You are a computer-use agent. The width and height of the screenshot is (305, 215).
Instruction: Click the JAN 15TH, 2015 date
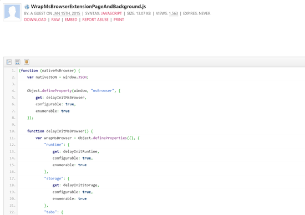click(x=67, y=13)
